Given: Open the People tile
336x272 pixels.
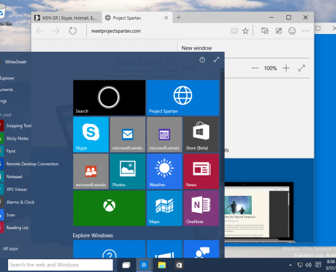Looking at the screenshot, I should click(x=91, y=171).
